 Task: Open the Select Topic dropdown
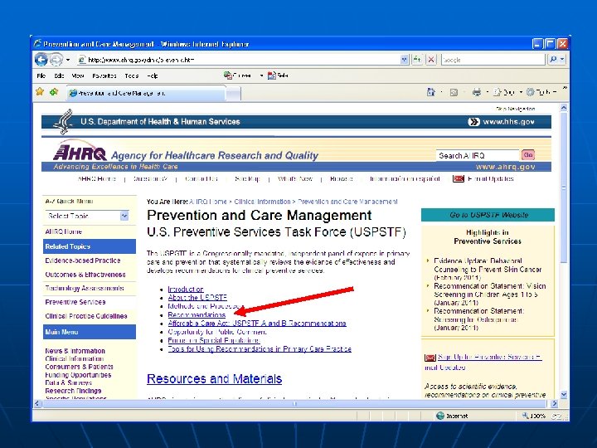click(x=87, y=216)
